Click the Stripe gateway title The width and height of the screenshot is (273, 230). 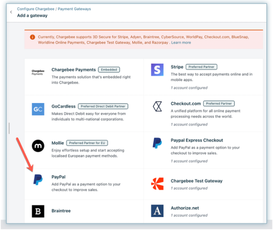(x=177, y=67)
